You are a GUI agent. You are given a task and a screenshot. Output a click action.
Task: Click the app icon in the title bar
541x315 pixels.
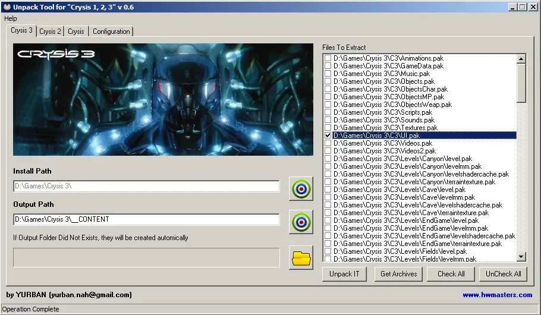[7, 7]
